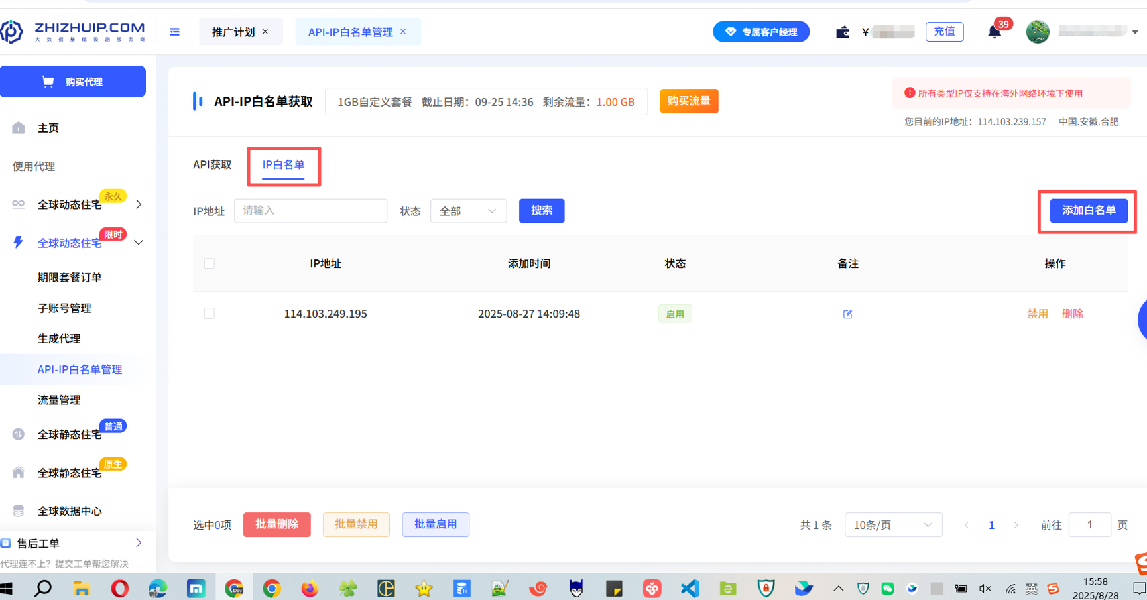Close the API-IP白名单管理 tab
This screenshot has height=600, width=1147.
point(403,32)
